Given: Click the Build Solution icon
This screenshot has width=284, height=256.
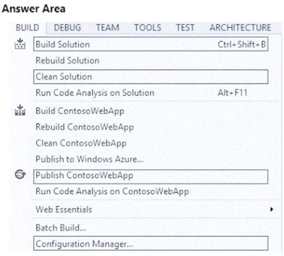Looking at the screenshot, I should point(20,44).
